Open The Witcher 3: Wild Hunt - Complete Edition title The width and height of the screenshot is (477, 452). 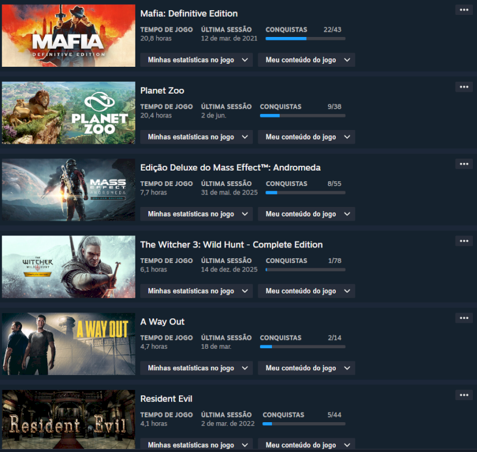[231, 244]
